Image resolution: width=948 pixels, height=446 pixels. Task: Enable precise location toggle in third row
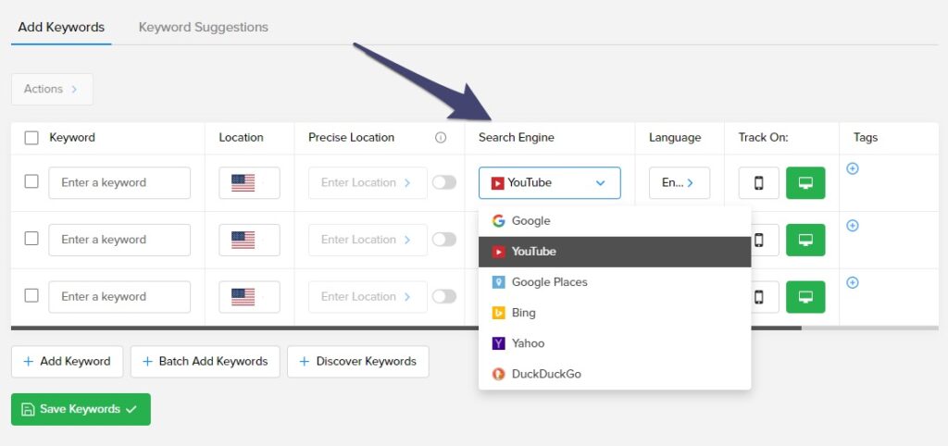(x=444, y=297)
